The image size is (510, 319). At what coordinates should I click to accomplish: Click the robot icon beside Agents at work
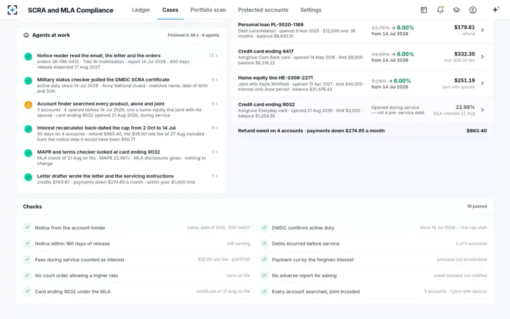tap(26, 35)
